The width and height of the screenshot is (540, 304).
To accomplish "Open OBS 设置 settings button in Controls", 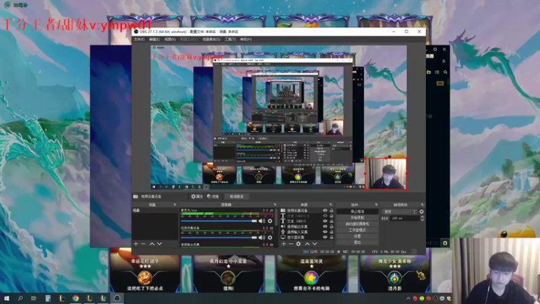I will click(x=357, y=236).
